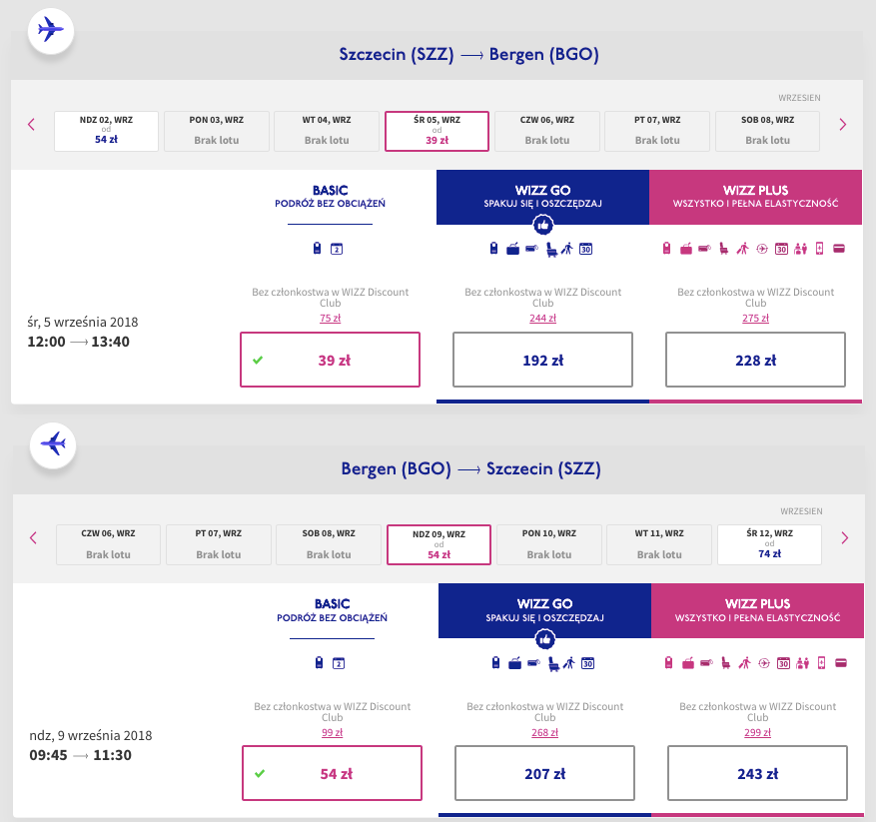Click the thumbs-up badge on outbound WIZZ GO

(x=542, y=226)
